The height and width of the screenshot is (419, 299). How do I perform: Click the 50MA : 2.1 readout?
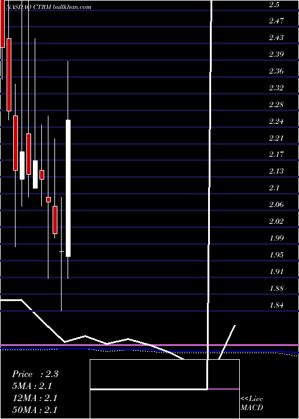35,410
